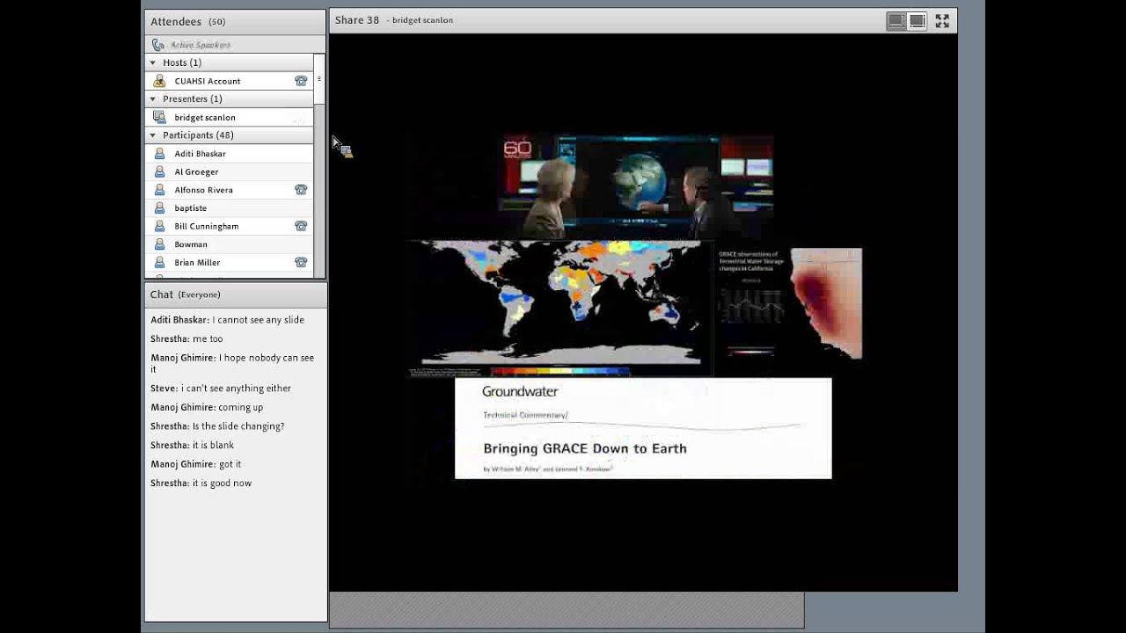Click the phone icon on Bill Cunningham row
This screenshot has width=1126, height=633.
(301, 226)
